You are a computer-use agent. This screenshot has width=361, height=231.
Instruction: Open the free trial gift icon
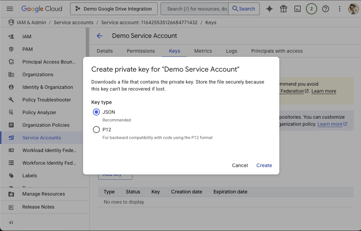point(284,9)
